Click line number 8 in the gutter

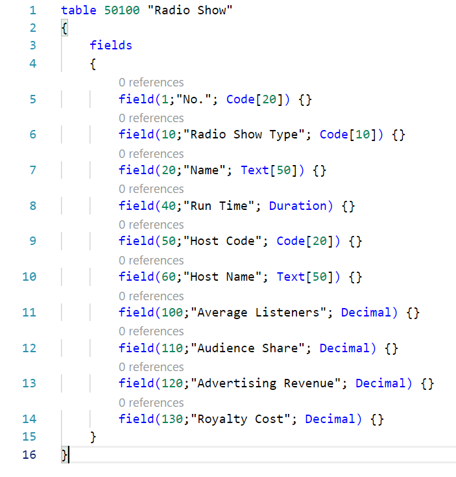(x=33, y=206)
